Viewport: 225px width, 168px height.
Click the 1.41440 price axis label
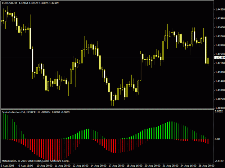(x=220, y=81)
